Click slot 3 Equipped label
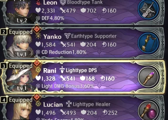The width and height of the screenshot is (168, 120). click(x=21, y=66)
